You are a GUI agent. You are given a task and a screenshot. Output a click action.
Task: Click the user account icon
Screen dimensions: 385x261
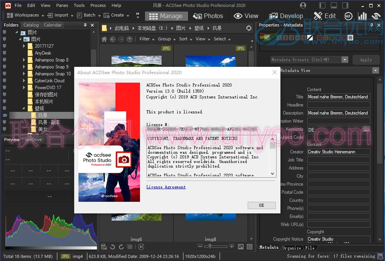click(303, 5)
